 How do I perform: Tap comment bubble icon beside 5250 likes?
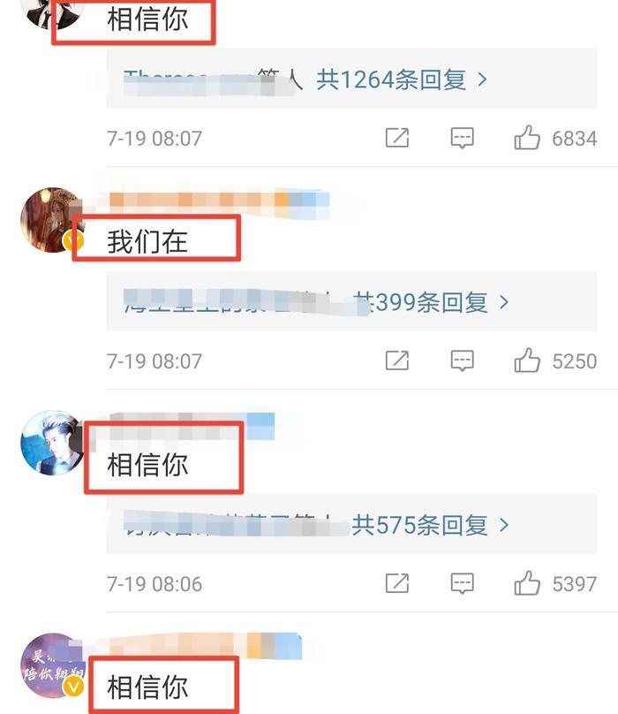[x=462, y=361]
